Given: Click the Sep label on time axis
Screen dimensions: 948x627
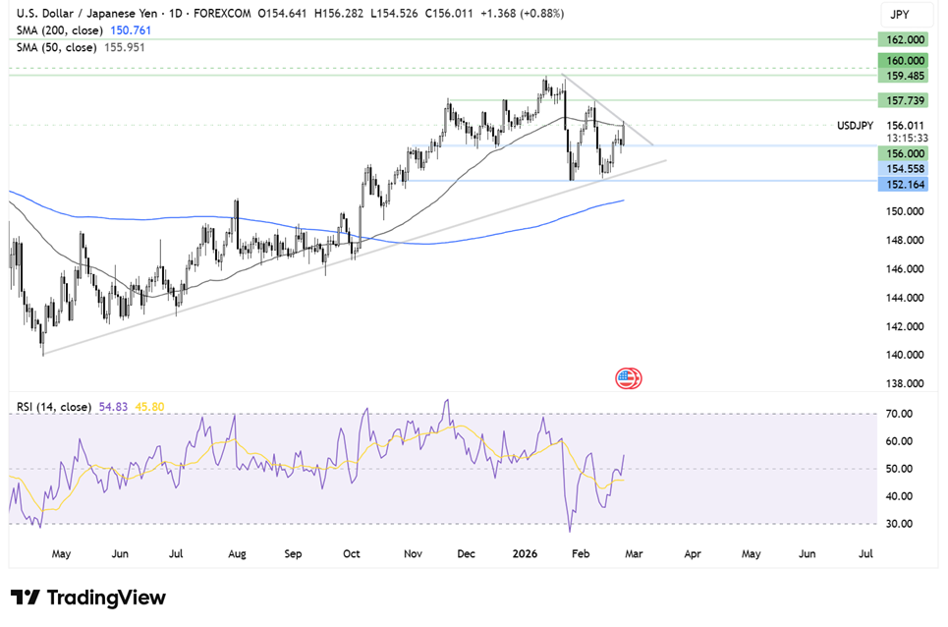Looking at the screenshot, I should 293,554.
